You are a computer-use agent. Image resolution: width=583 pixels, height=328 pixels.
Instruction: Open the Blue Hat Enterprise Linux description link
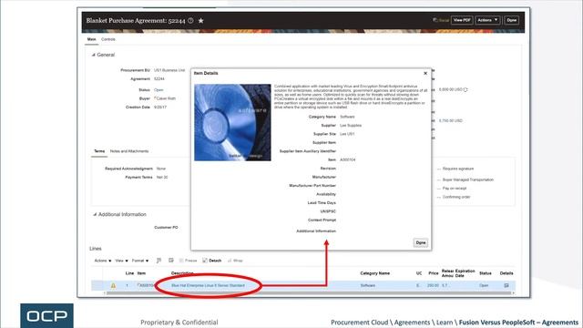pos(208,285)
